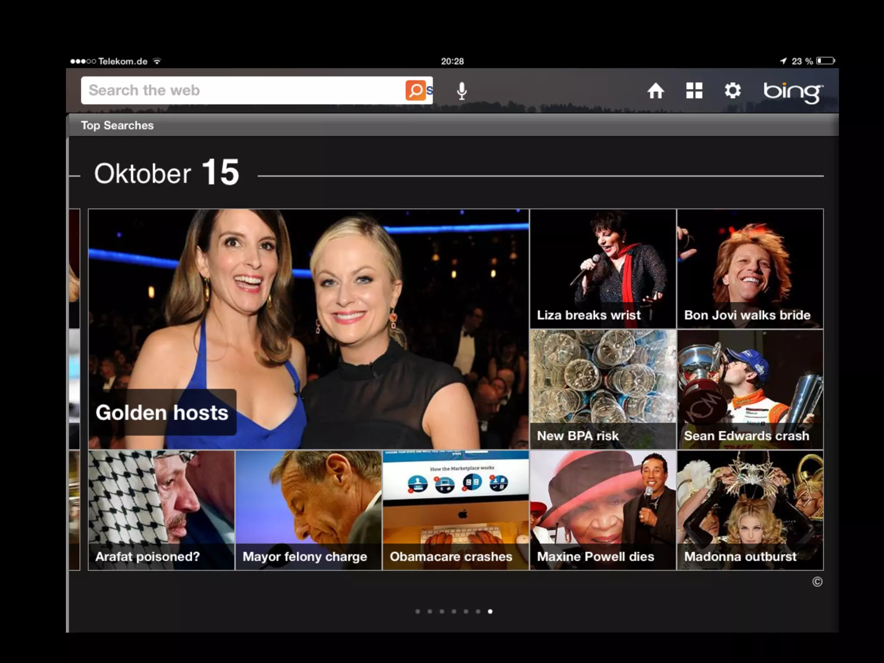Tap the copyright info icon
Screen dimensions: 884x663
pyautogui.click(x=817, y=582)
